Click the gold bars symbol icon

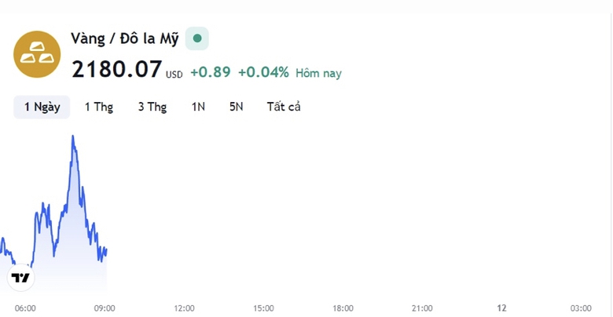pos(37,53)
